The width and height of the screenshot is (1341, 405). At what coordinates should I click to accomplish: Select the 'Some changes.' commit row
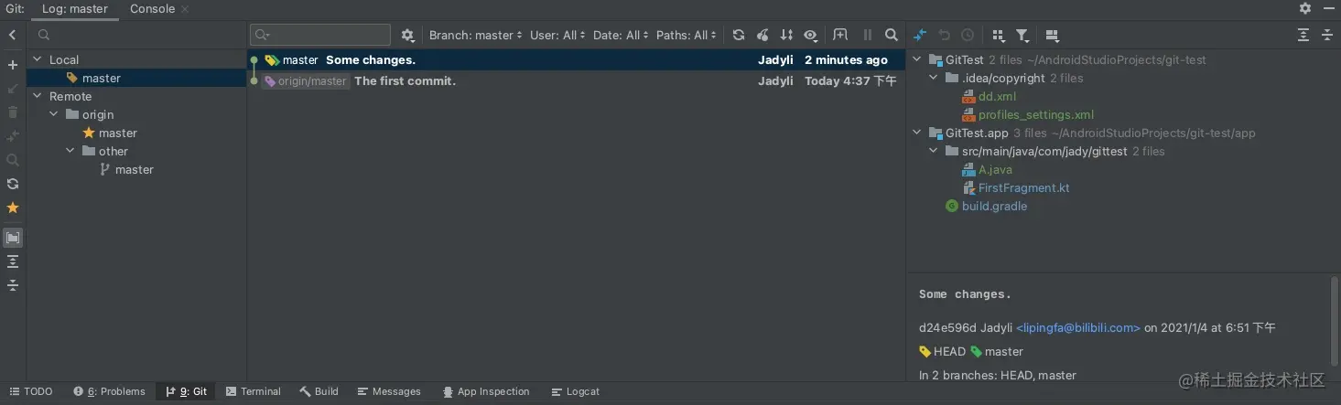click(576, 59)
